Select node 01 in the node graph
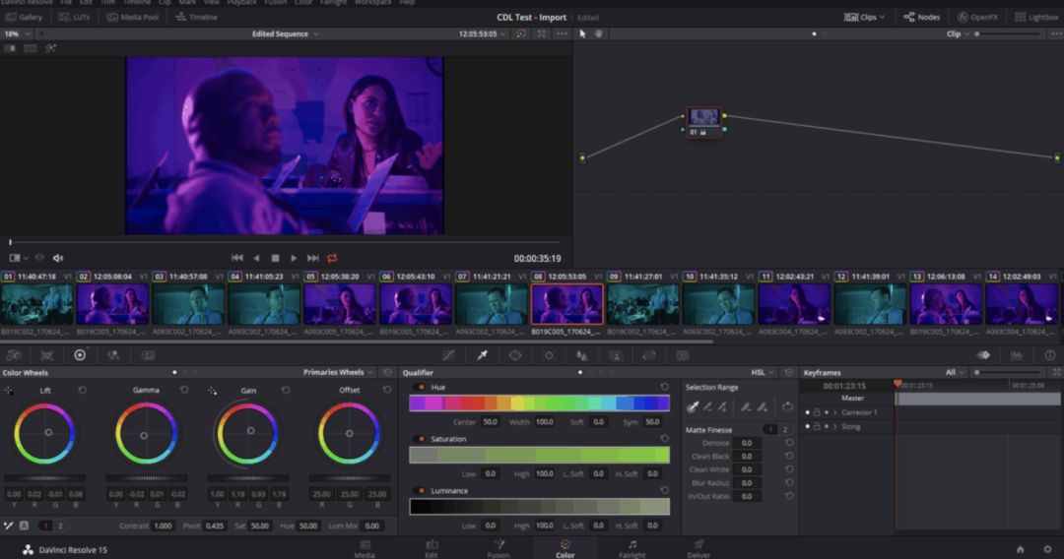1064x559 pixels. point(703,122)
